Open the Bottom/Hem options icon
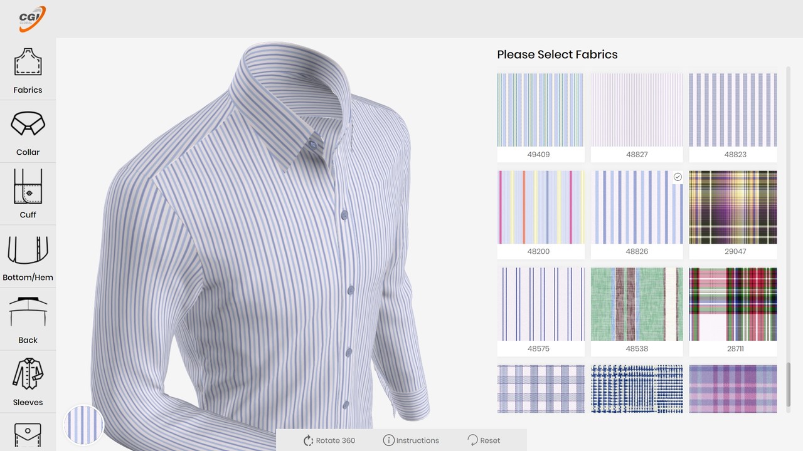 (x=28, y=251)
